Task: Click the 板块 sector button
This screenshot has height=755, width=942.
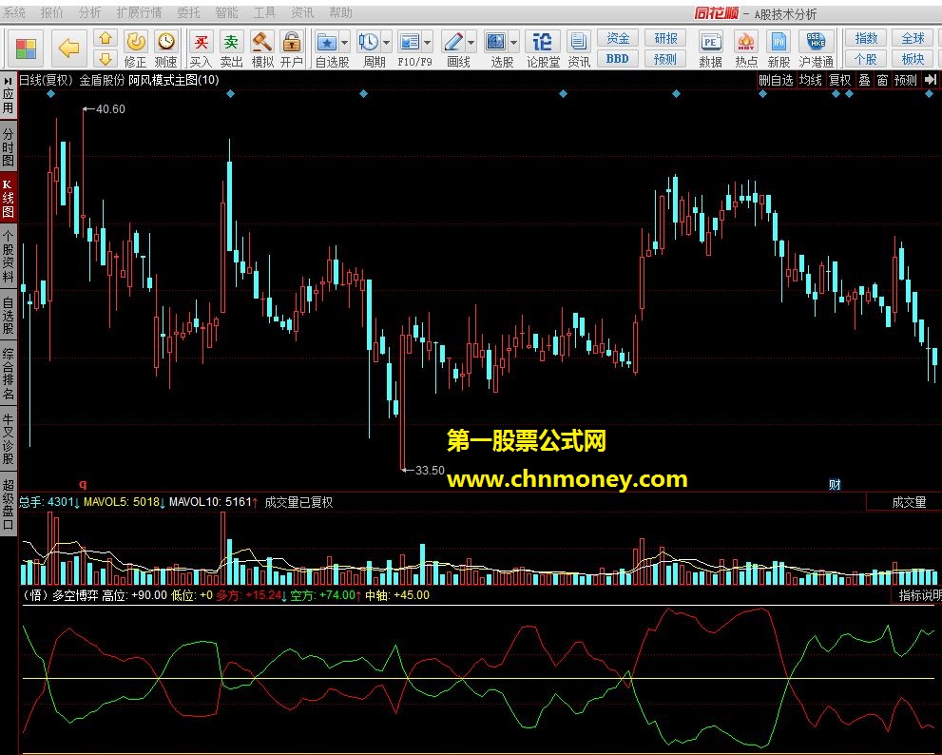Action: tap(913, 59)
